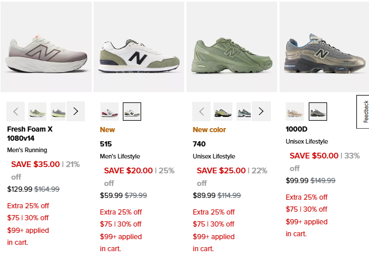The height and width of the screenshot is (258, 369).
Task: Choose the red and white 515 swatch
Action: pos(109,111)
